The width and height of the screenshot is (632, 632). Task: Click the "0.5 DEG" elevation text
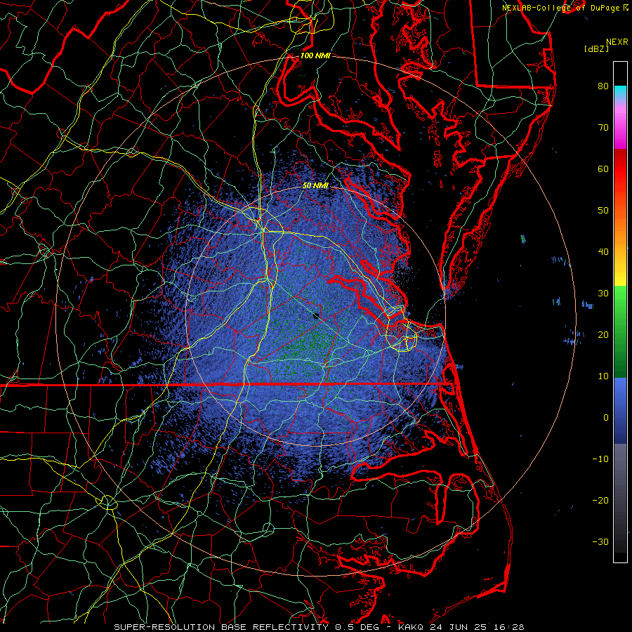(x=357, y=627)
